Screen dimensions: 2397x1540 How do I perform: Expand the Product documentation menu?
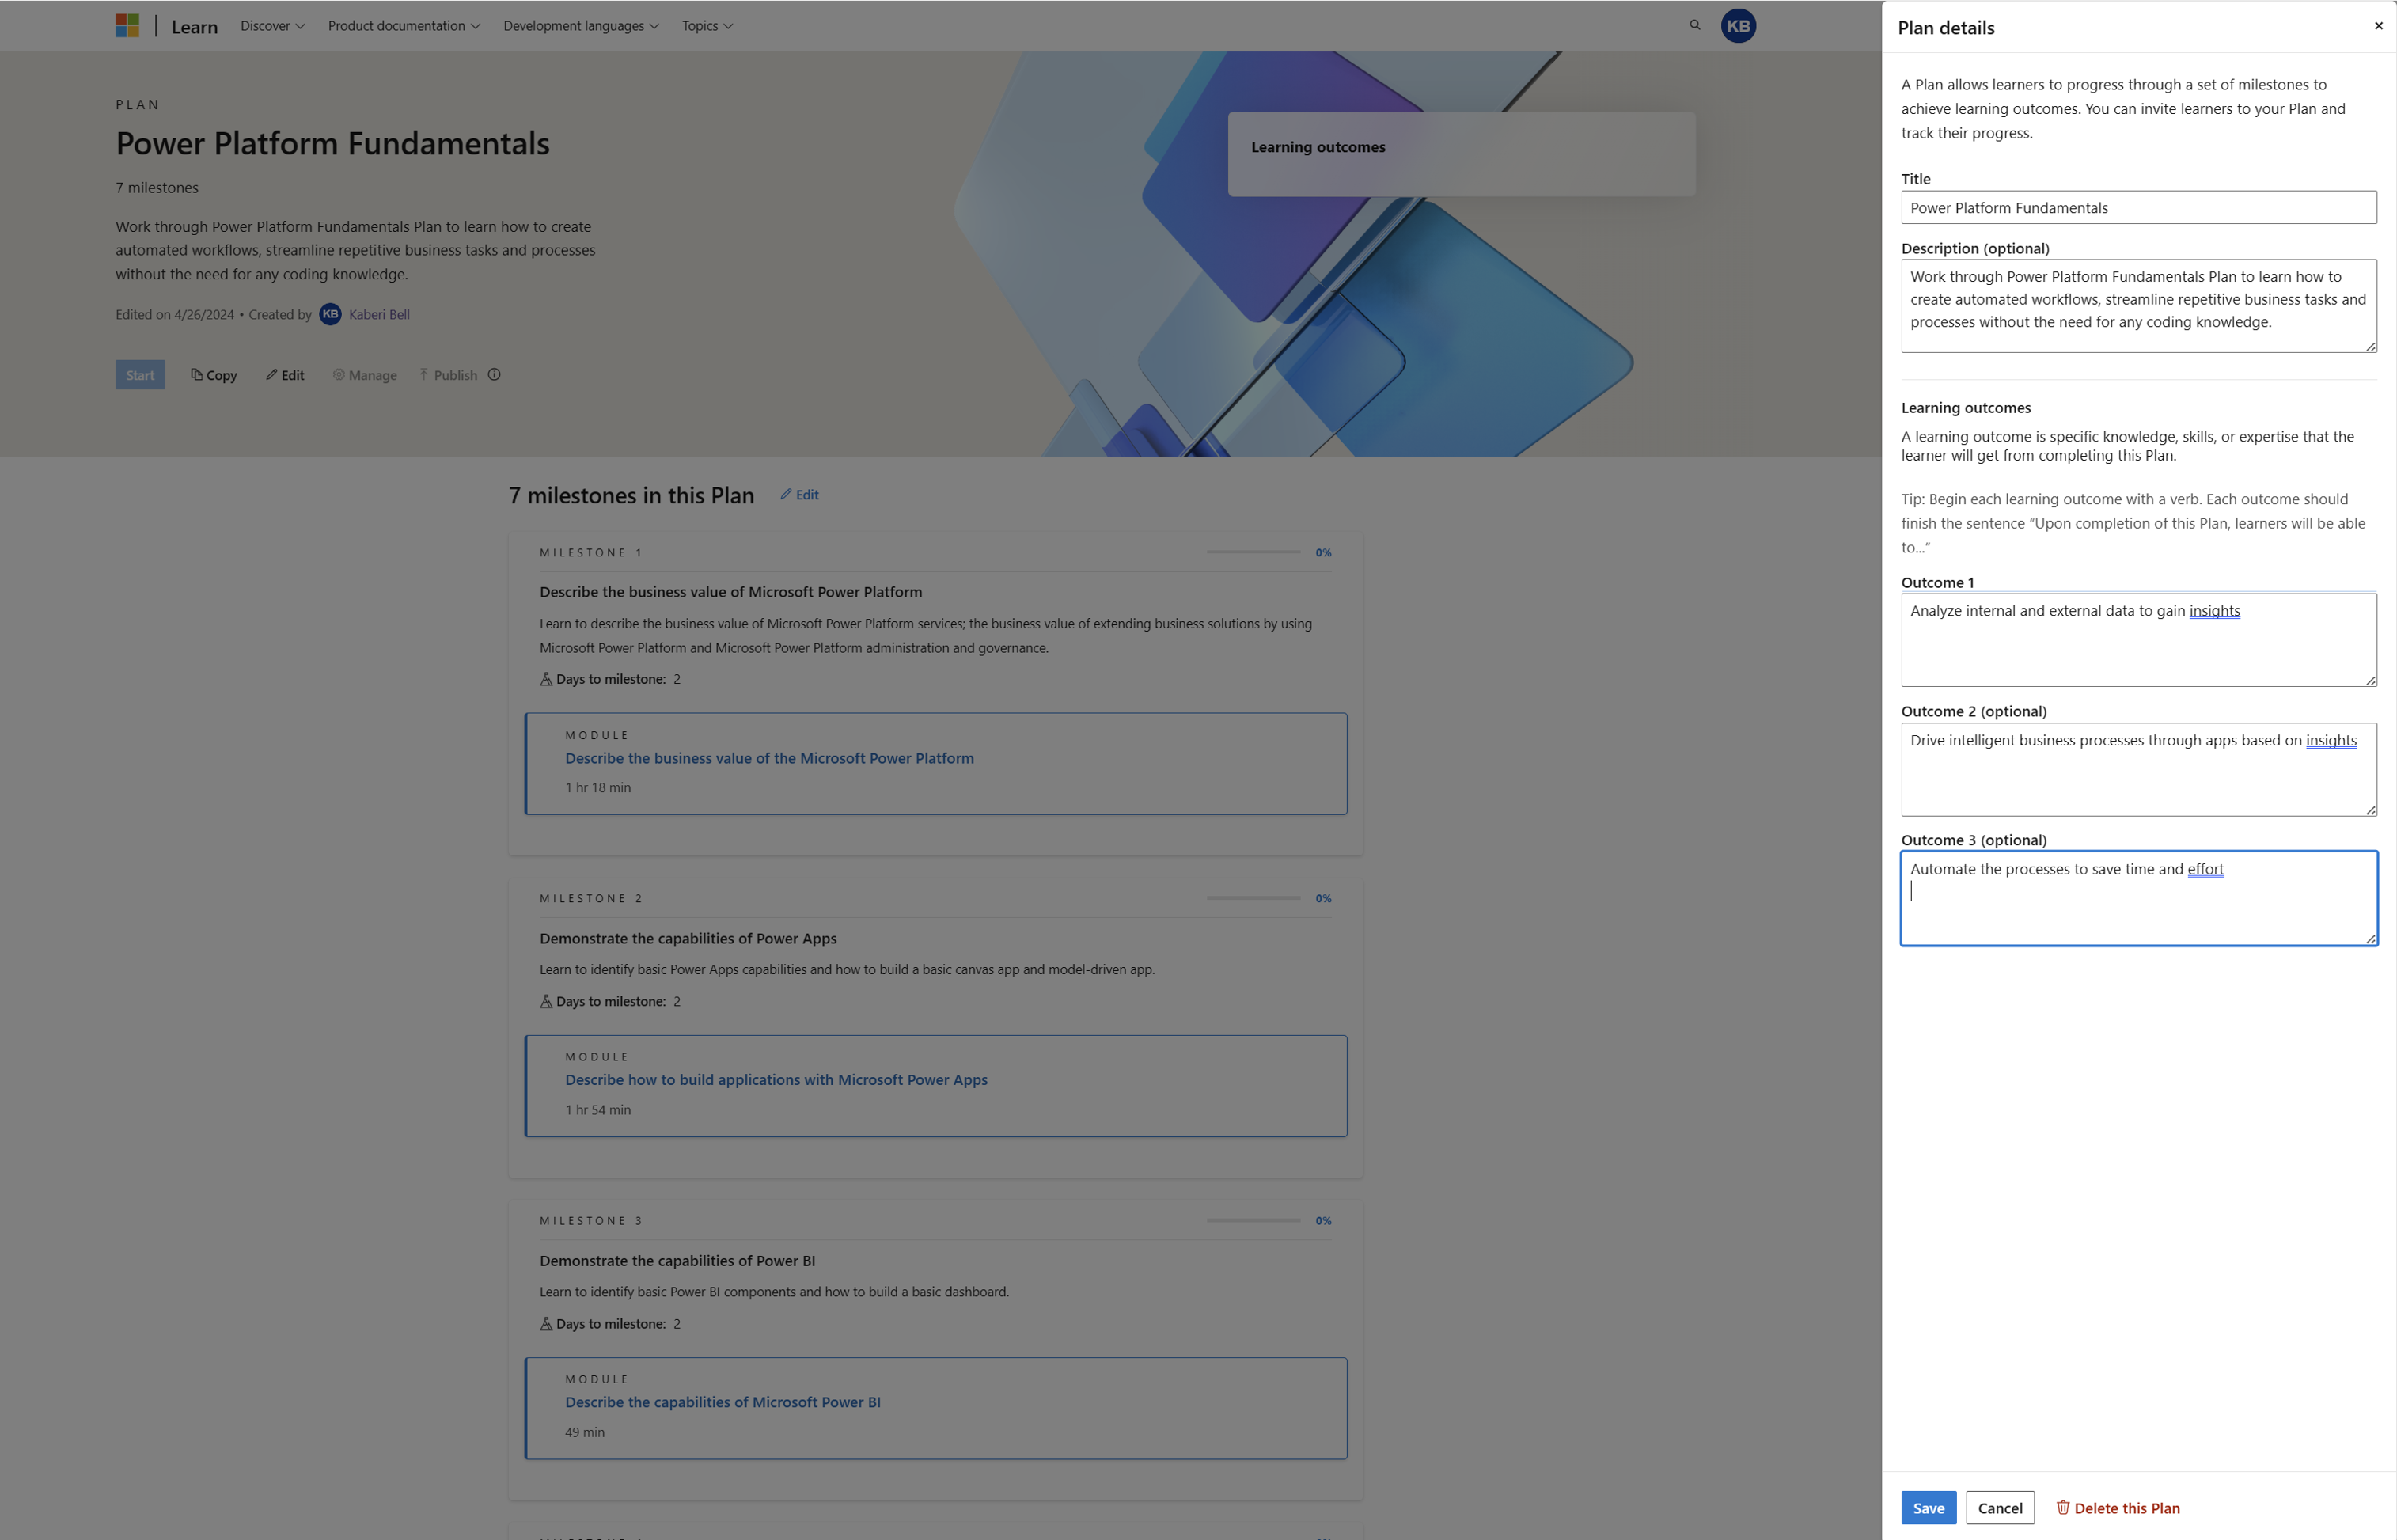coord(404,25)
